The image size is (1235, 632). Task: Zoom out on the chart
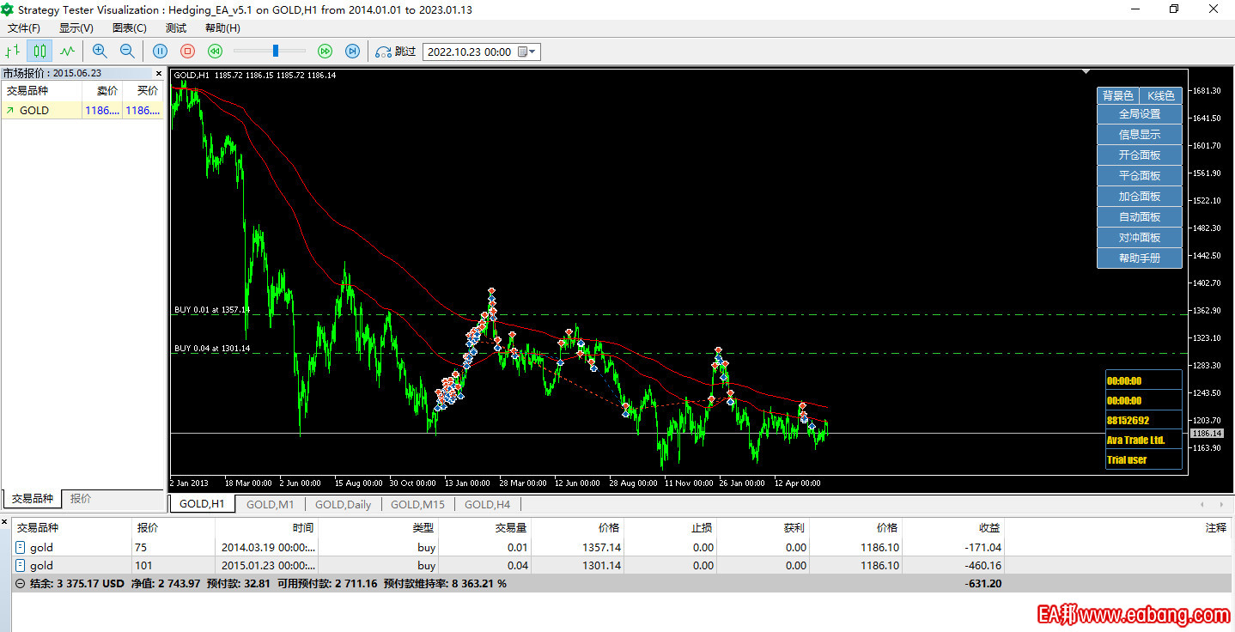click(x=127, y=52)
